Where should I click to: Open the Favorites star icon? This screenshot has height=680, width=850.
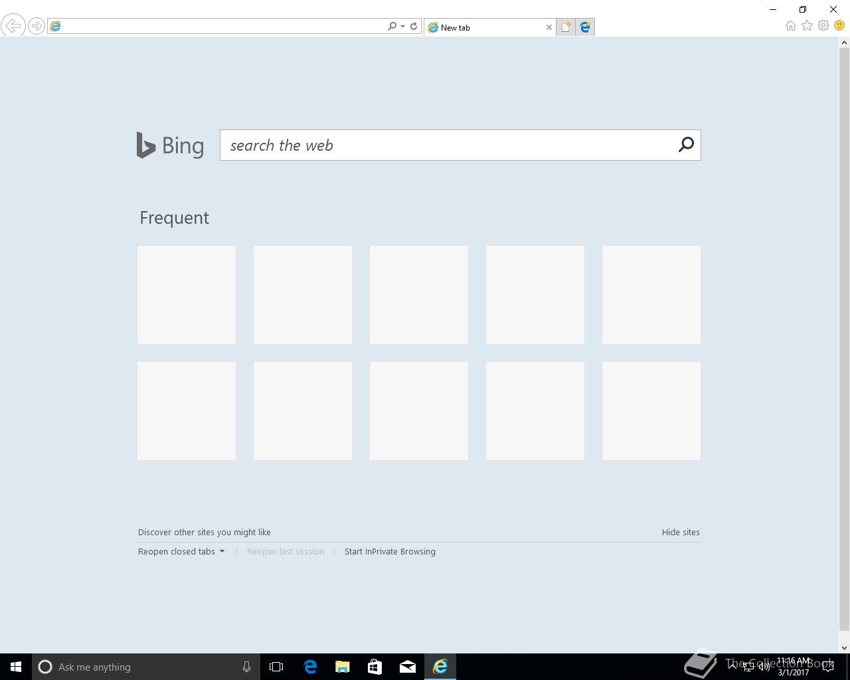[x=807, y=26]
